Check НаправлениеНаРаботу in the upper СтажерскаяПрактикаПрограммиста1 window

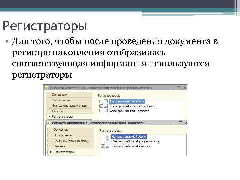click(101, 101)
